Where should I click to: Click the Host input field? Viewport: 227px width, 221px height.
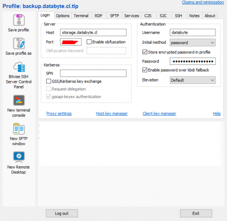(x=93, y=33)
